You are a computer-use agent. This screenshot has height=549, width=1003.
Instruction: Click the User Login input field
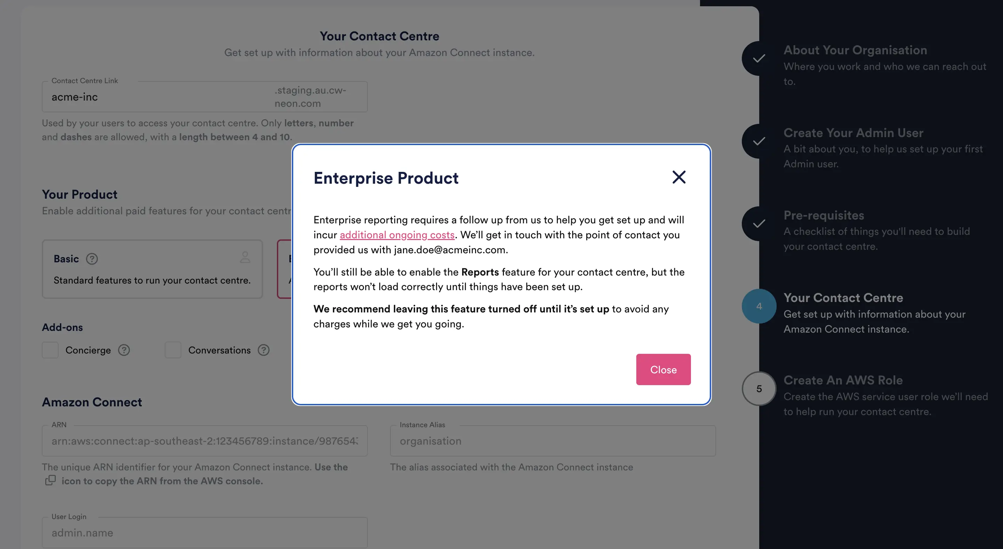(204, 533)
